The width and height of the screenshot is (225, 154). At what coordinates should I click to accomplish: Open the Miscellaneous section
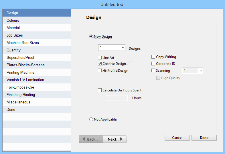point(37,102)
